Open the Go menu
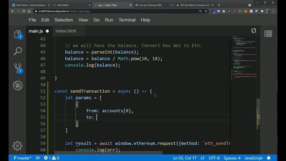The image size is (286, 161). (x=97, y=20)
